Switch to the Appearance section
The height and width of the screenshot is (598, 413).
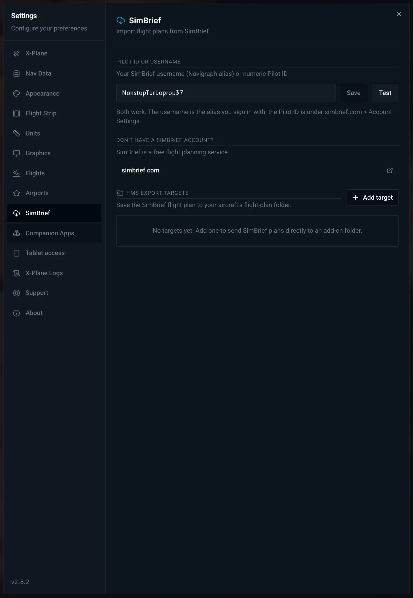pos(54,93)
